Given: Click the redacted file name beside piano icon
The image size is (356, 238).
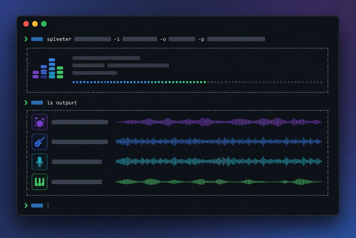Looking at the screenshot, I should coord(77,182).
